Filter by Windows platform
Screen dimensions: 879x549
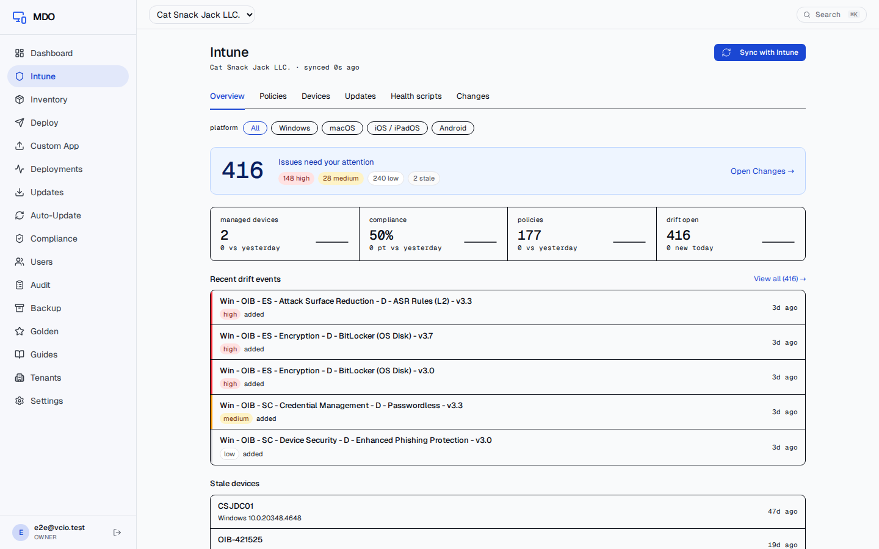(294, 128)
